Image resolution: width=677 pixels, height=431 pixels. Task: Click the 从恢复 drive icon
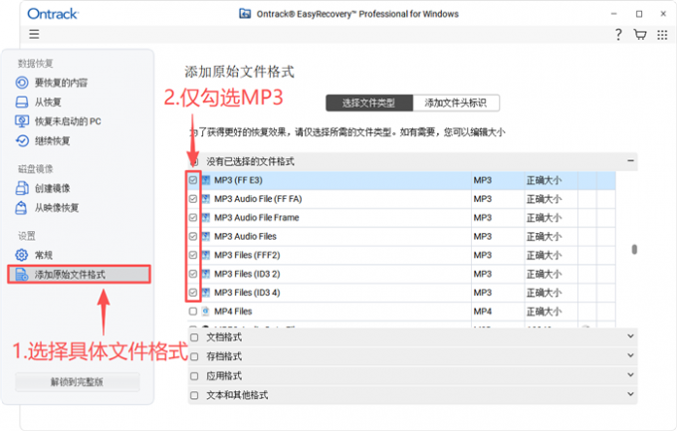point(22,102)
